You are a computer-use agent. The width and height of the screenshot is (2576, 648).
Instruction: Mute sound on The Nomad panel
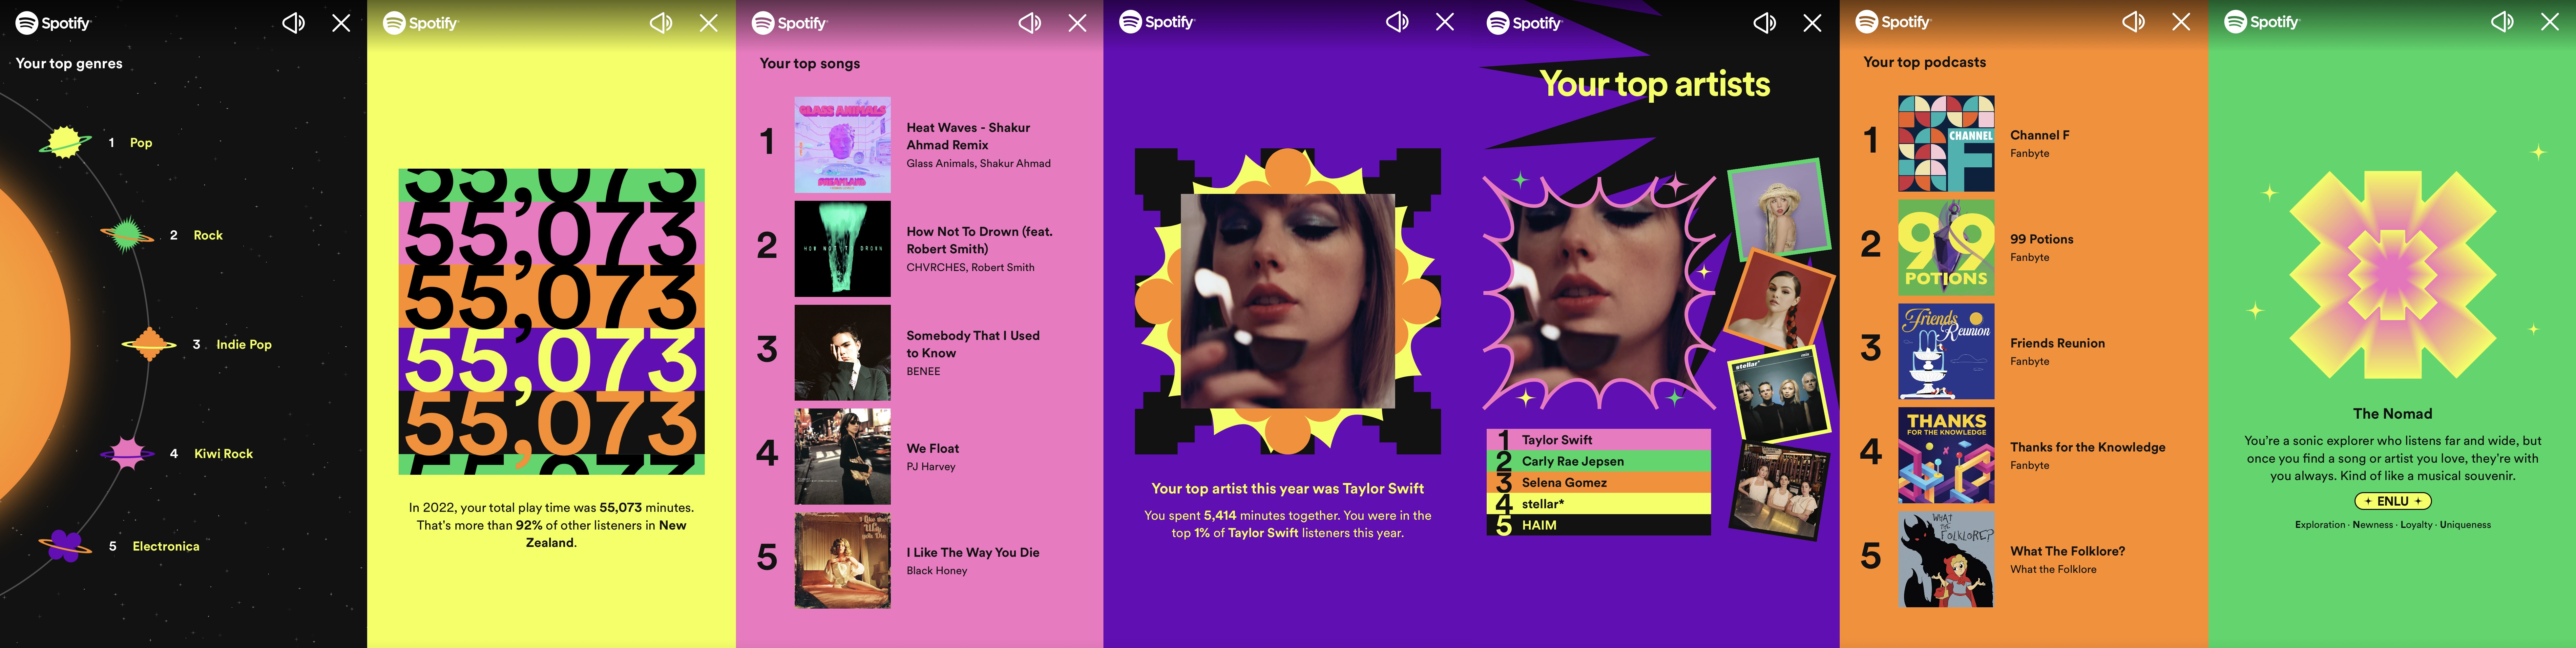pyautogui.click(x=2502, y=22)
